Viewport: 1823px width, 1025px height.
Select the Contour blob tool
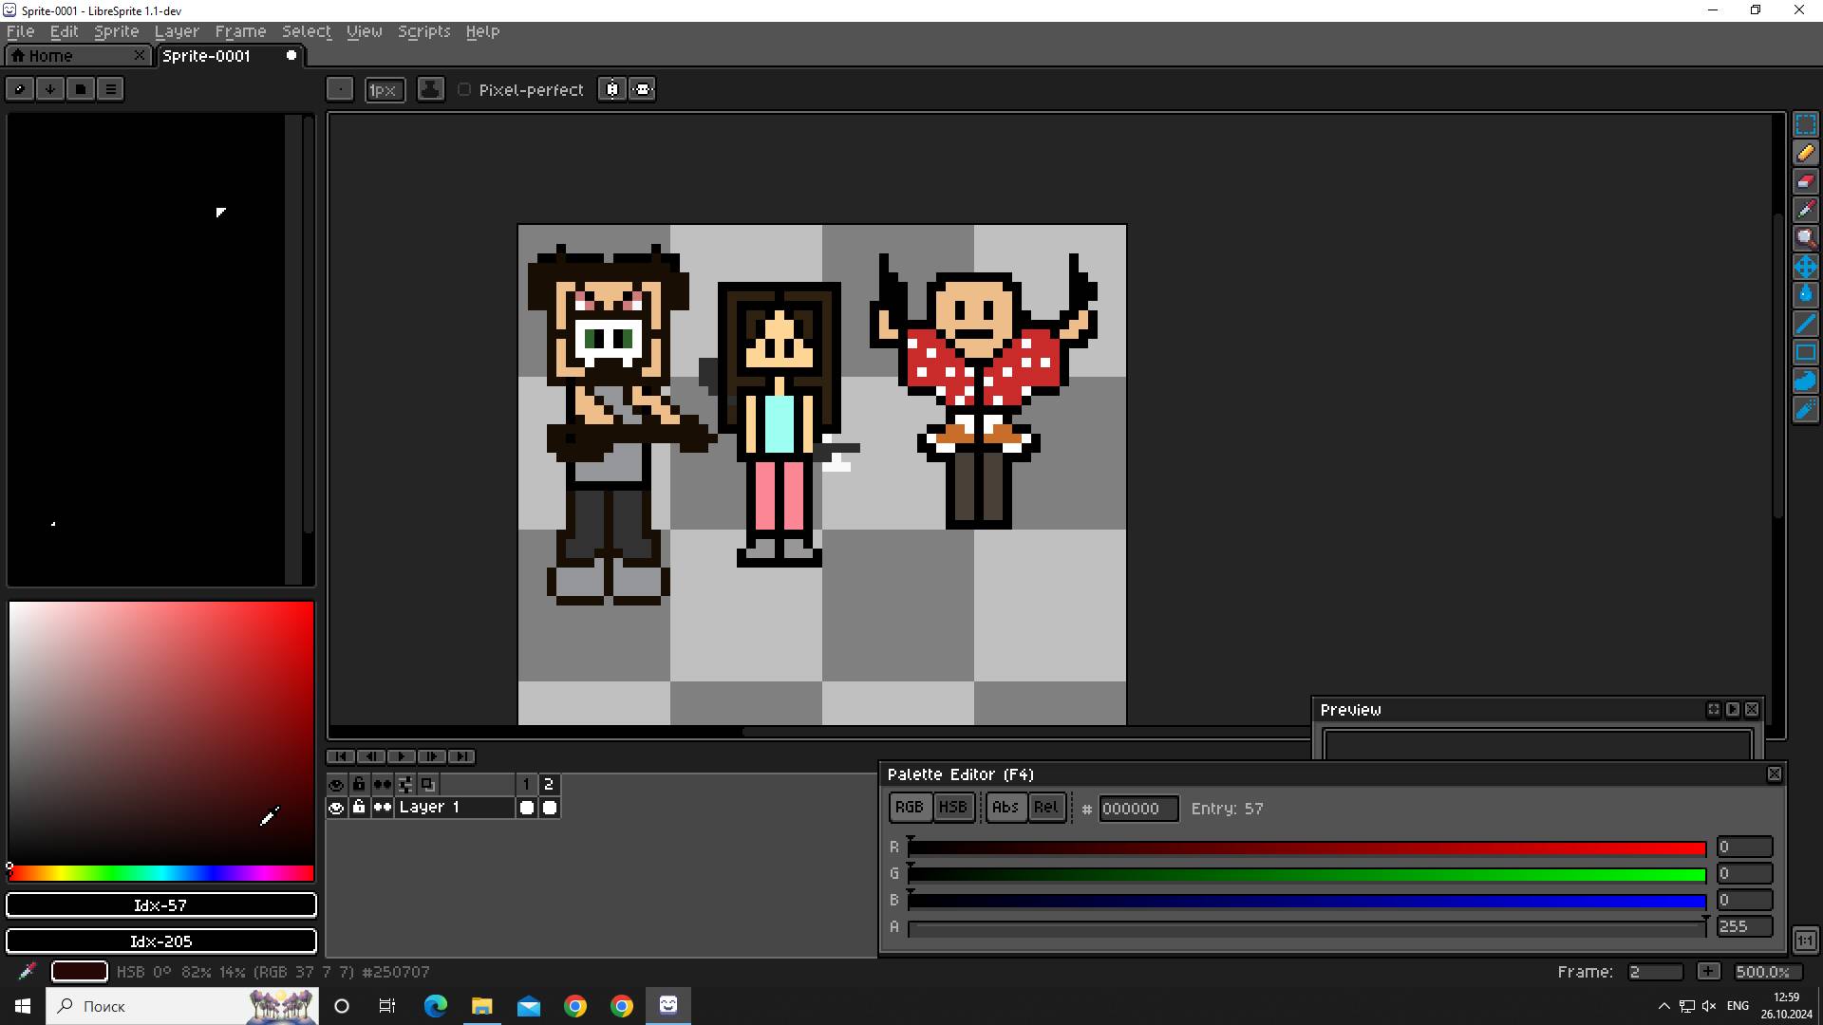pyautogui.click(x=1805, y=381)
